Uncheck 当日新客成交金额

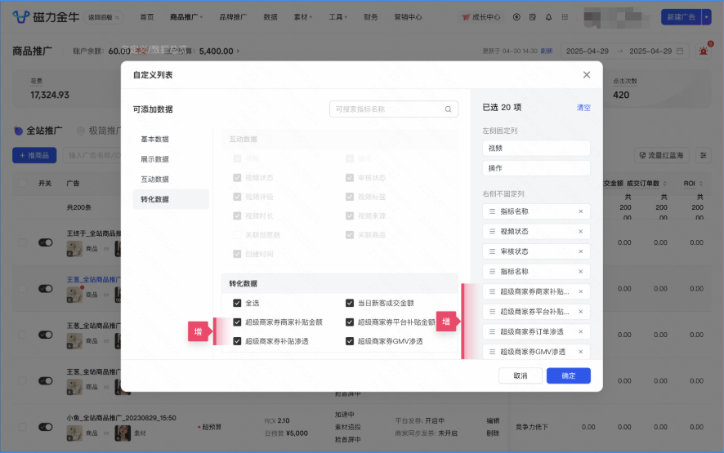[x=350, y=303]
